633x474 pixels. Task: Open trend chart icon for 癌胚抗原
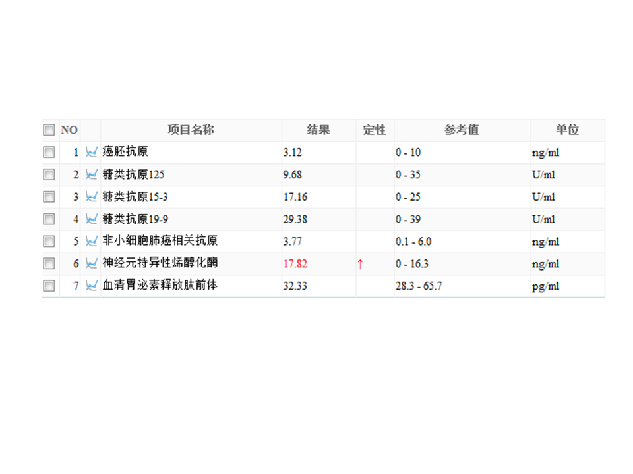click(x=92, y=152)
